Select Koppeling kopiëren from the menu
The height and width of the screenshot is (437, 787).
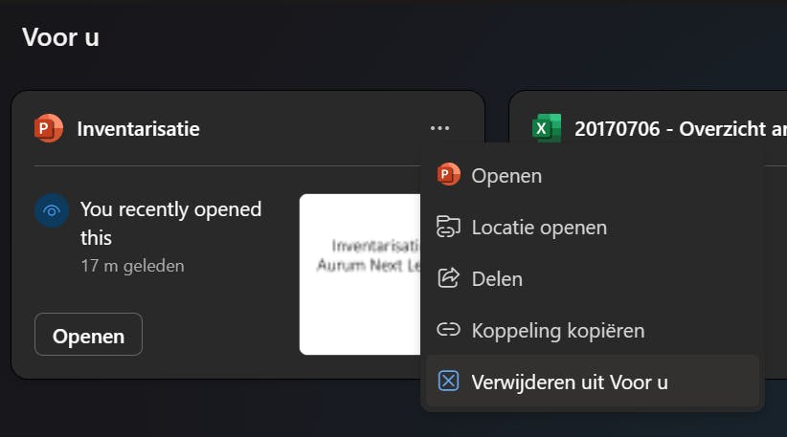click(x=557, y=331)
